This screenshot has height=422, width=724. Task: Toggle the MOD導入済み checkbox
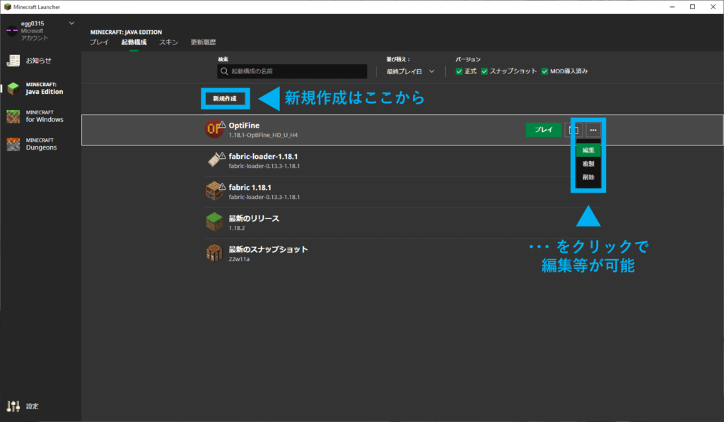(x=545, y=71)
